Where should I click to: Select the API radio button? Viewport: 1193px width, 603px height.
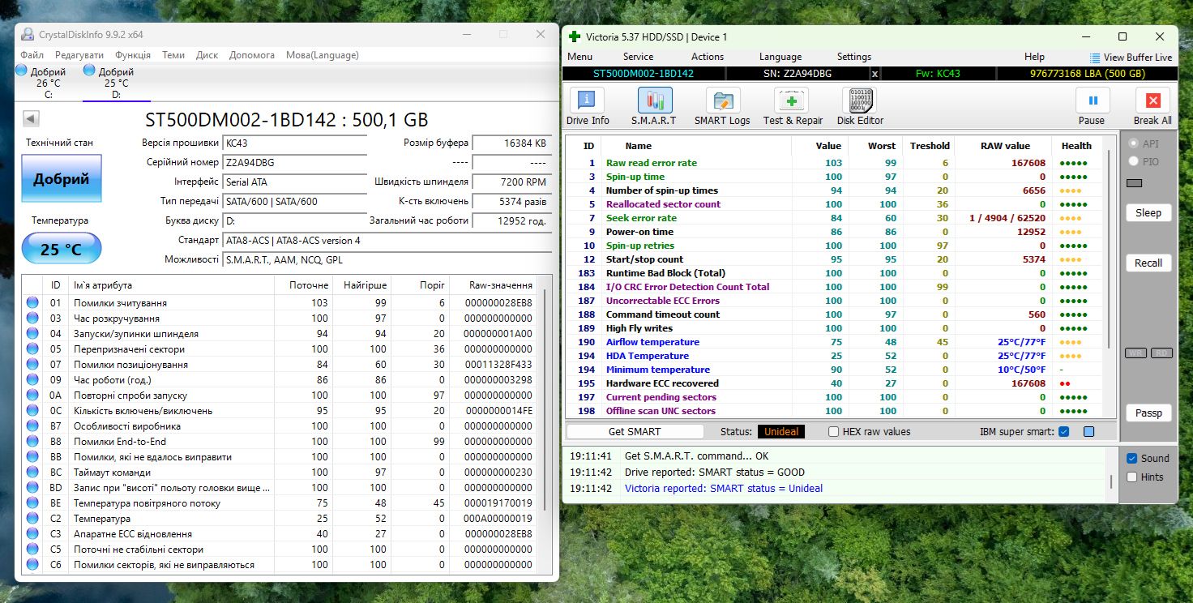[1133, 143]
